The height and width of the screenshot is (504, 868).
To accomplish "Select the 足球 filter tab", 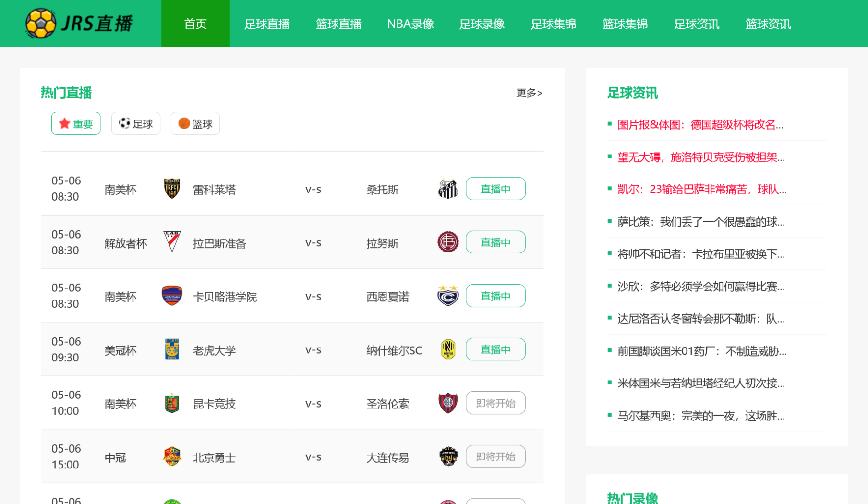I will 136,123.
